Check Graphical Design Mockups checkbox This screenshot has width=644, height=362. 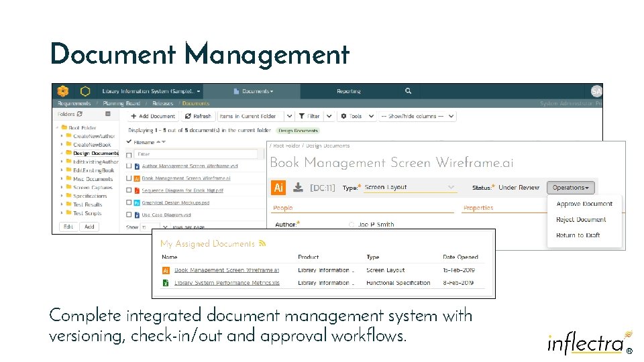(x=129, y=202)
